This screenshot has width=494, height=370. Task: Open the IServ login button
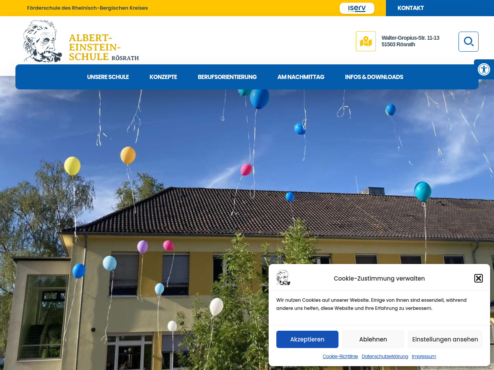(357, 8)
